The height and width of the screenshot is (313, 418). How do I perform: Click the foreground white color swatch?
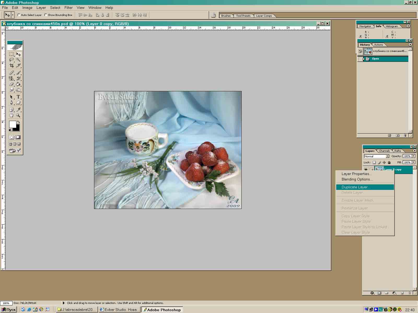(13, 124)
